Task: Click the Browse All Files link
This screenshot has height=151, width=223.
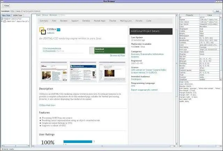Action: pyautogui.click(x=117, y=56)
